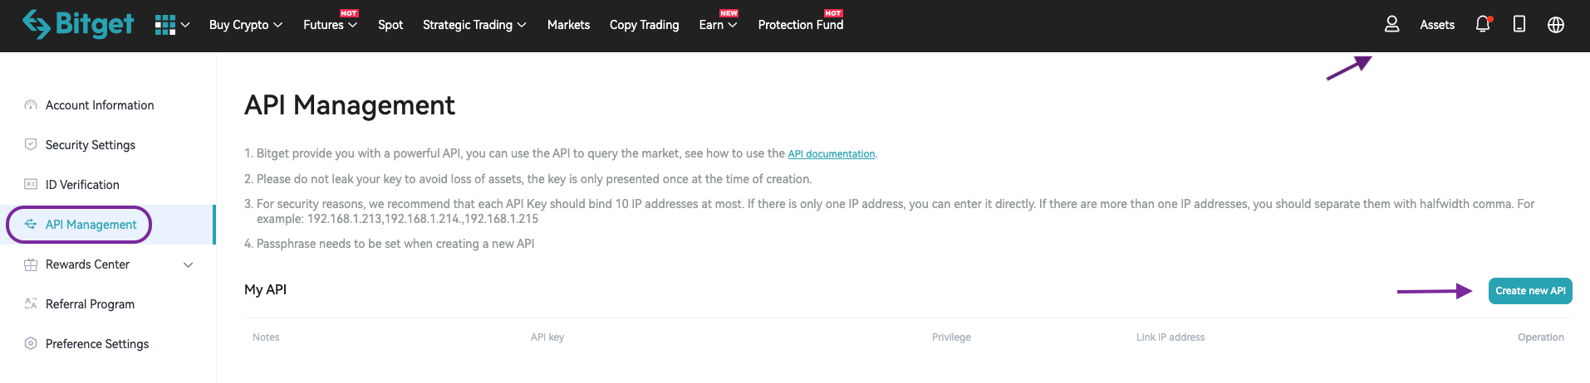Click the Bitget logo
This screenshot has height=383, width=1590.
(78, 24)
